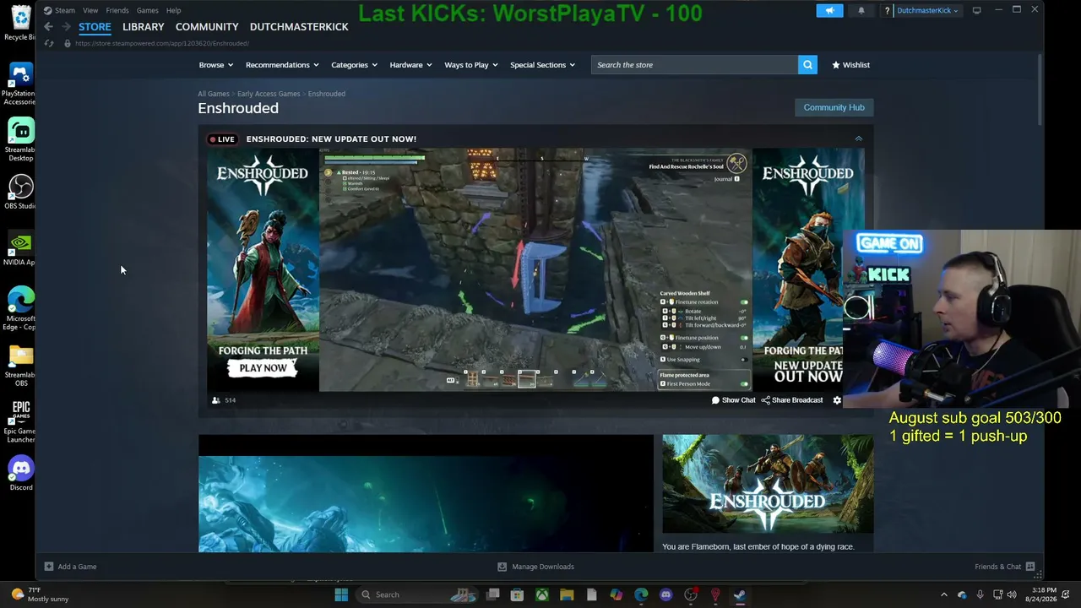1081x608 pixels.
Task: Expand the Ways to Play dropdown
Action: tap(471, 65)
